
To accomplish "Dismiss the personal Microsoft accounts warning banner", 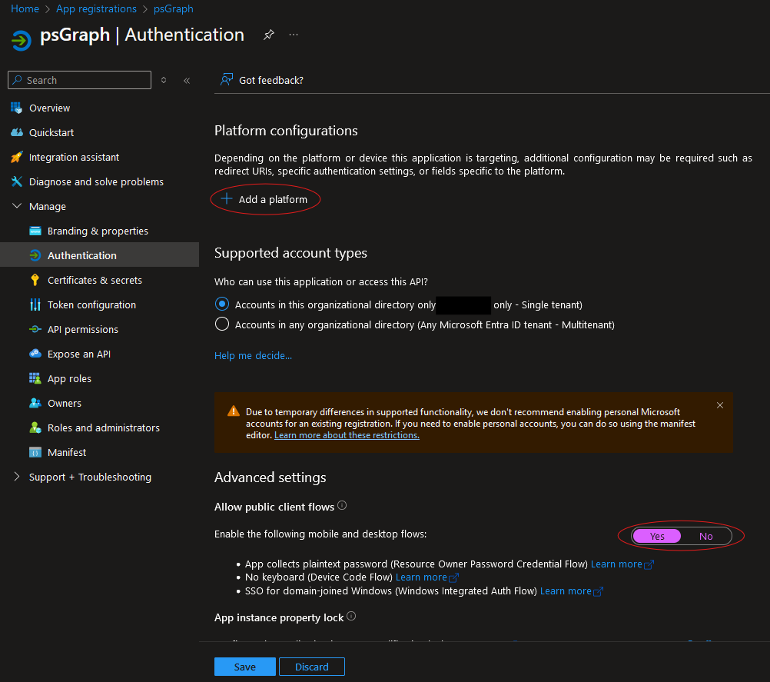I will tap(720, 404).
